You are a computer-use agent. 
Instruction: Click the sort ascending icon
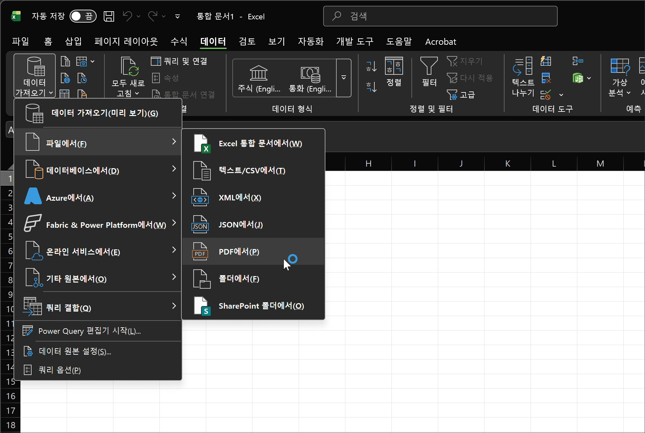coord(371,66)
